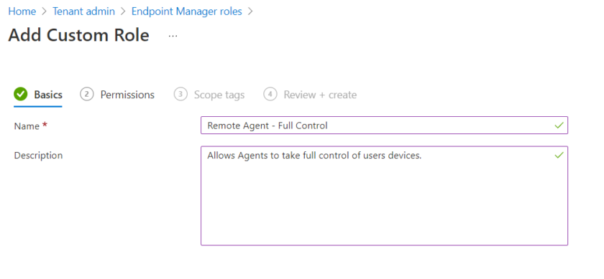The image size is (604, 279).
Task: Click the validation checkmark in the Name field
Action: (x=559, y=126)
